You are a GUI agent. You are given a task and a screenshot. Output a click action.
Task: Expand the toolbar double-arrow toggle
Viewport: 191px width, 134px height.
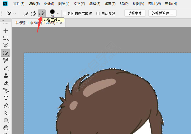pyautogui.click(x=3, y=20)
